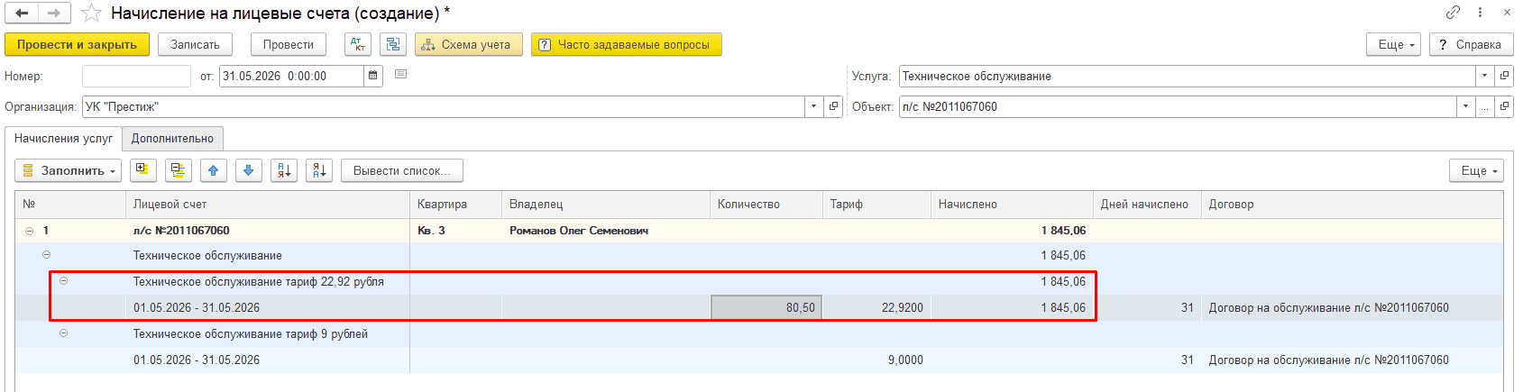Open the Заполнить dropdown button
Image resolution: width=1523 pixels, height=392 pixels.
click(69, 170)
